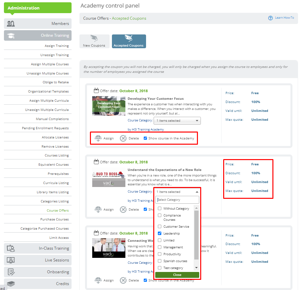This screenshot has height=290, width=299.
Task: Check the Compliance Courses category
Action: click(x=160, y=215)
